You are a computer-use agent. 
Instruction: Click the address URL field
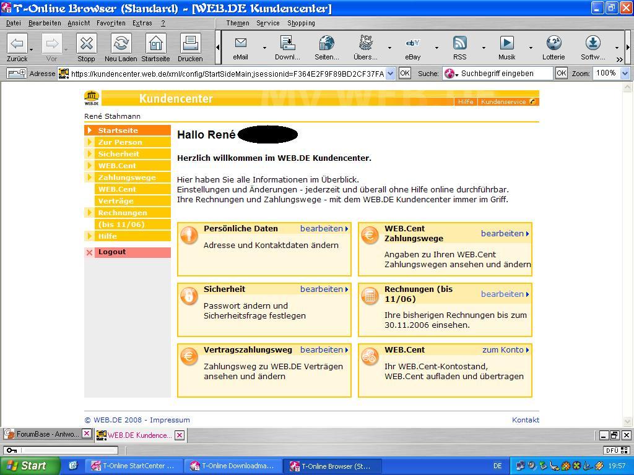[x=227, y=74]
